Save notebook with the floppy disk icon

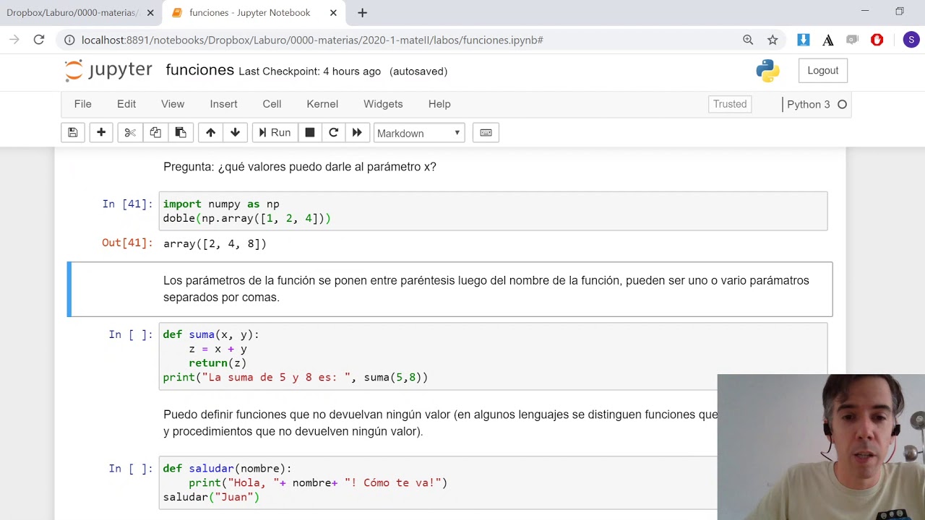(73, 133)
